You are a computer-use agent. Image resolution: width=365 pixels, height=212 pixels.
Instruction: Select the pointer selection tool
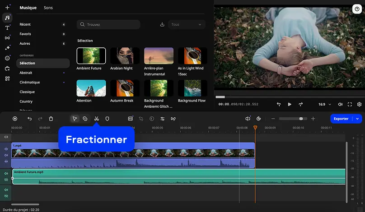click(x=75, y=119)
